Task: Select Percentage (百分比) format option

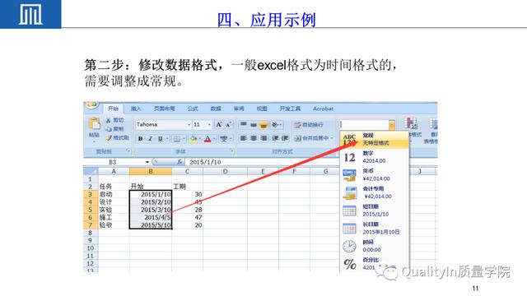Action: 375,264
